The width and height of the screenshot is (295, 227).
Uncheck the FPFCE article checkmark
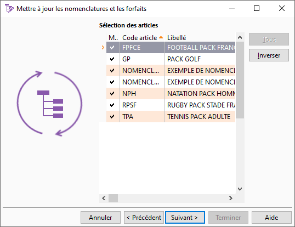pyautogui.click(x=112, y=48)
